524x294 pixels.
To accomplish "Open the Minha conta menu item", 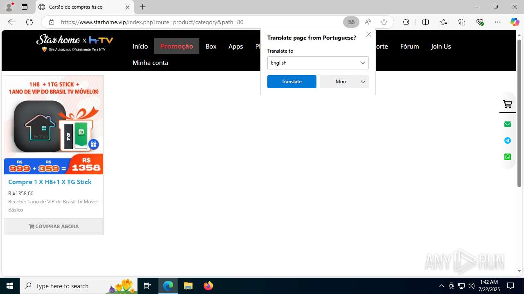I will click(150, 62).
